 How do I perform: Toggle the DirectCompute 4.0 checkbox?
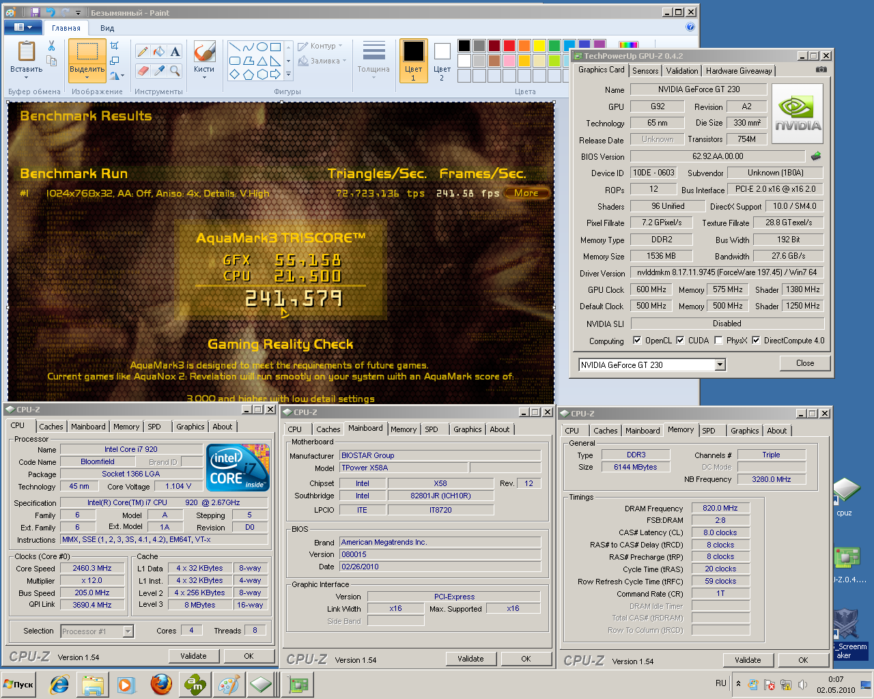pos(756,341)
